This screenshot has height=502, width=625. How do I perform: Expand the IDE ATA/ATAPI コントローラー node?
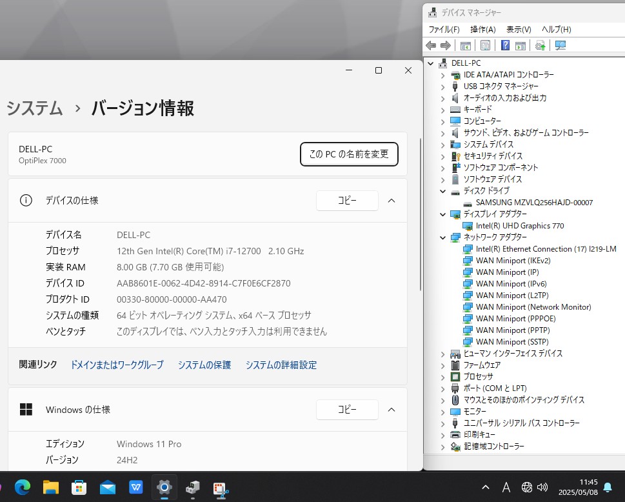(443, 75)
